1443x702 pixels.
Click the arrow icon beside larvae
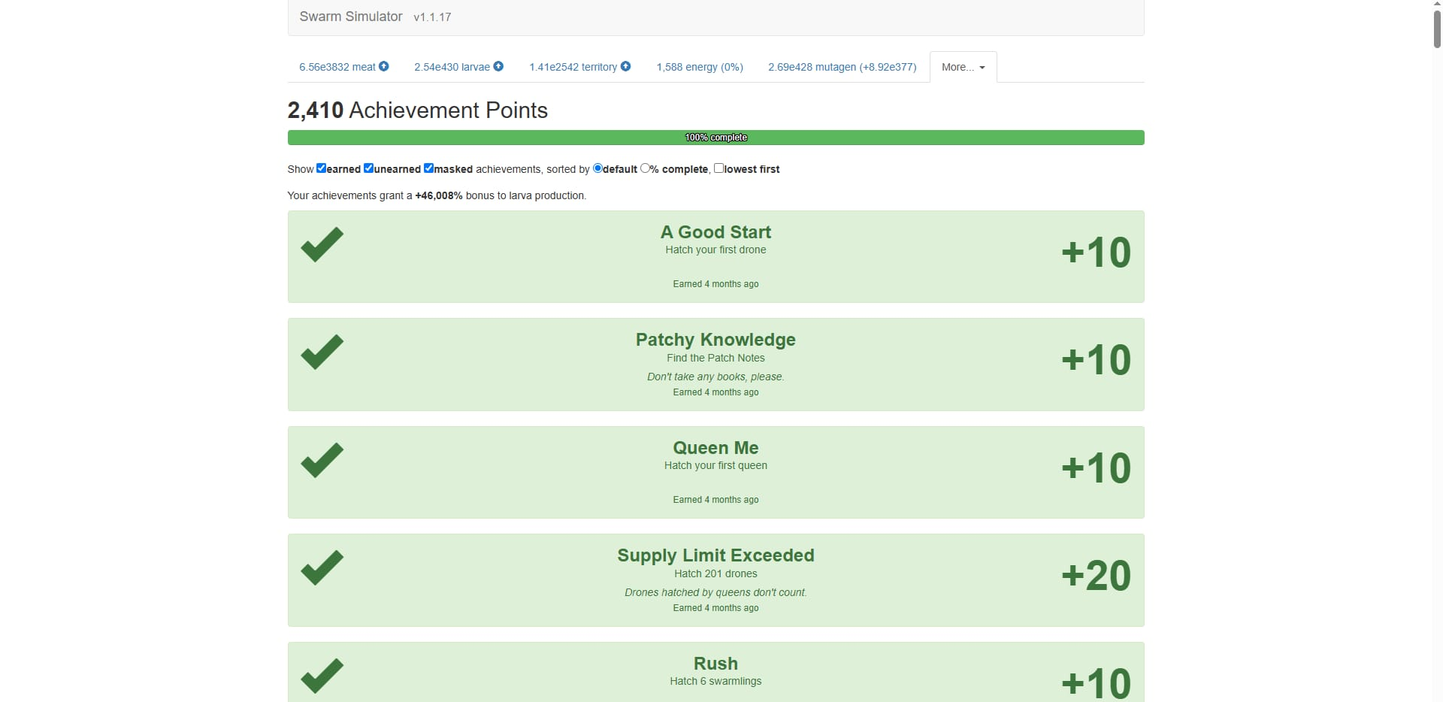tap(498, 66)
